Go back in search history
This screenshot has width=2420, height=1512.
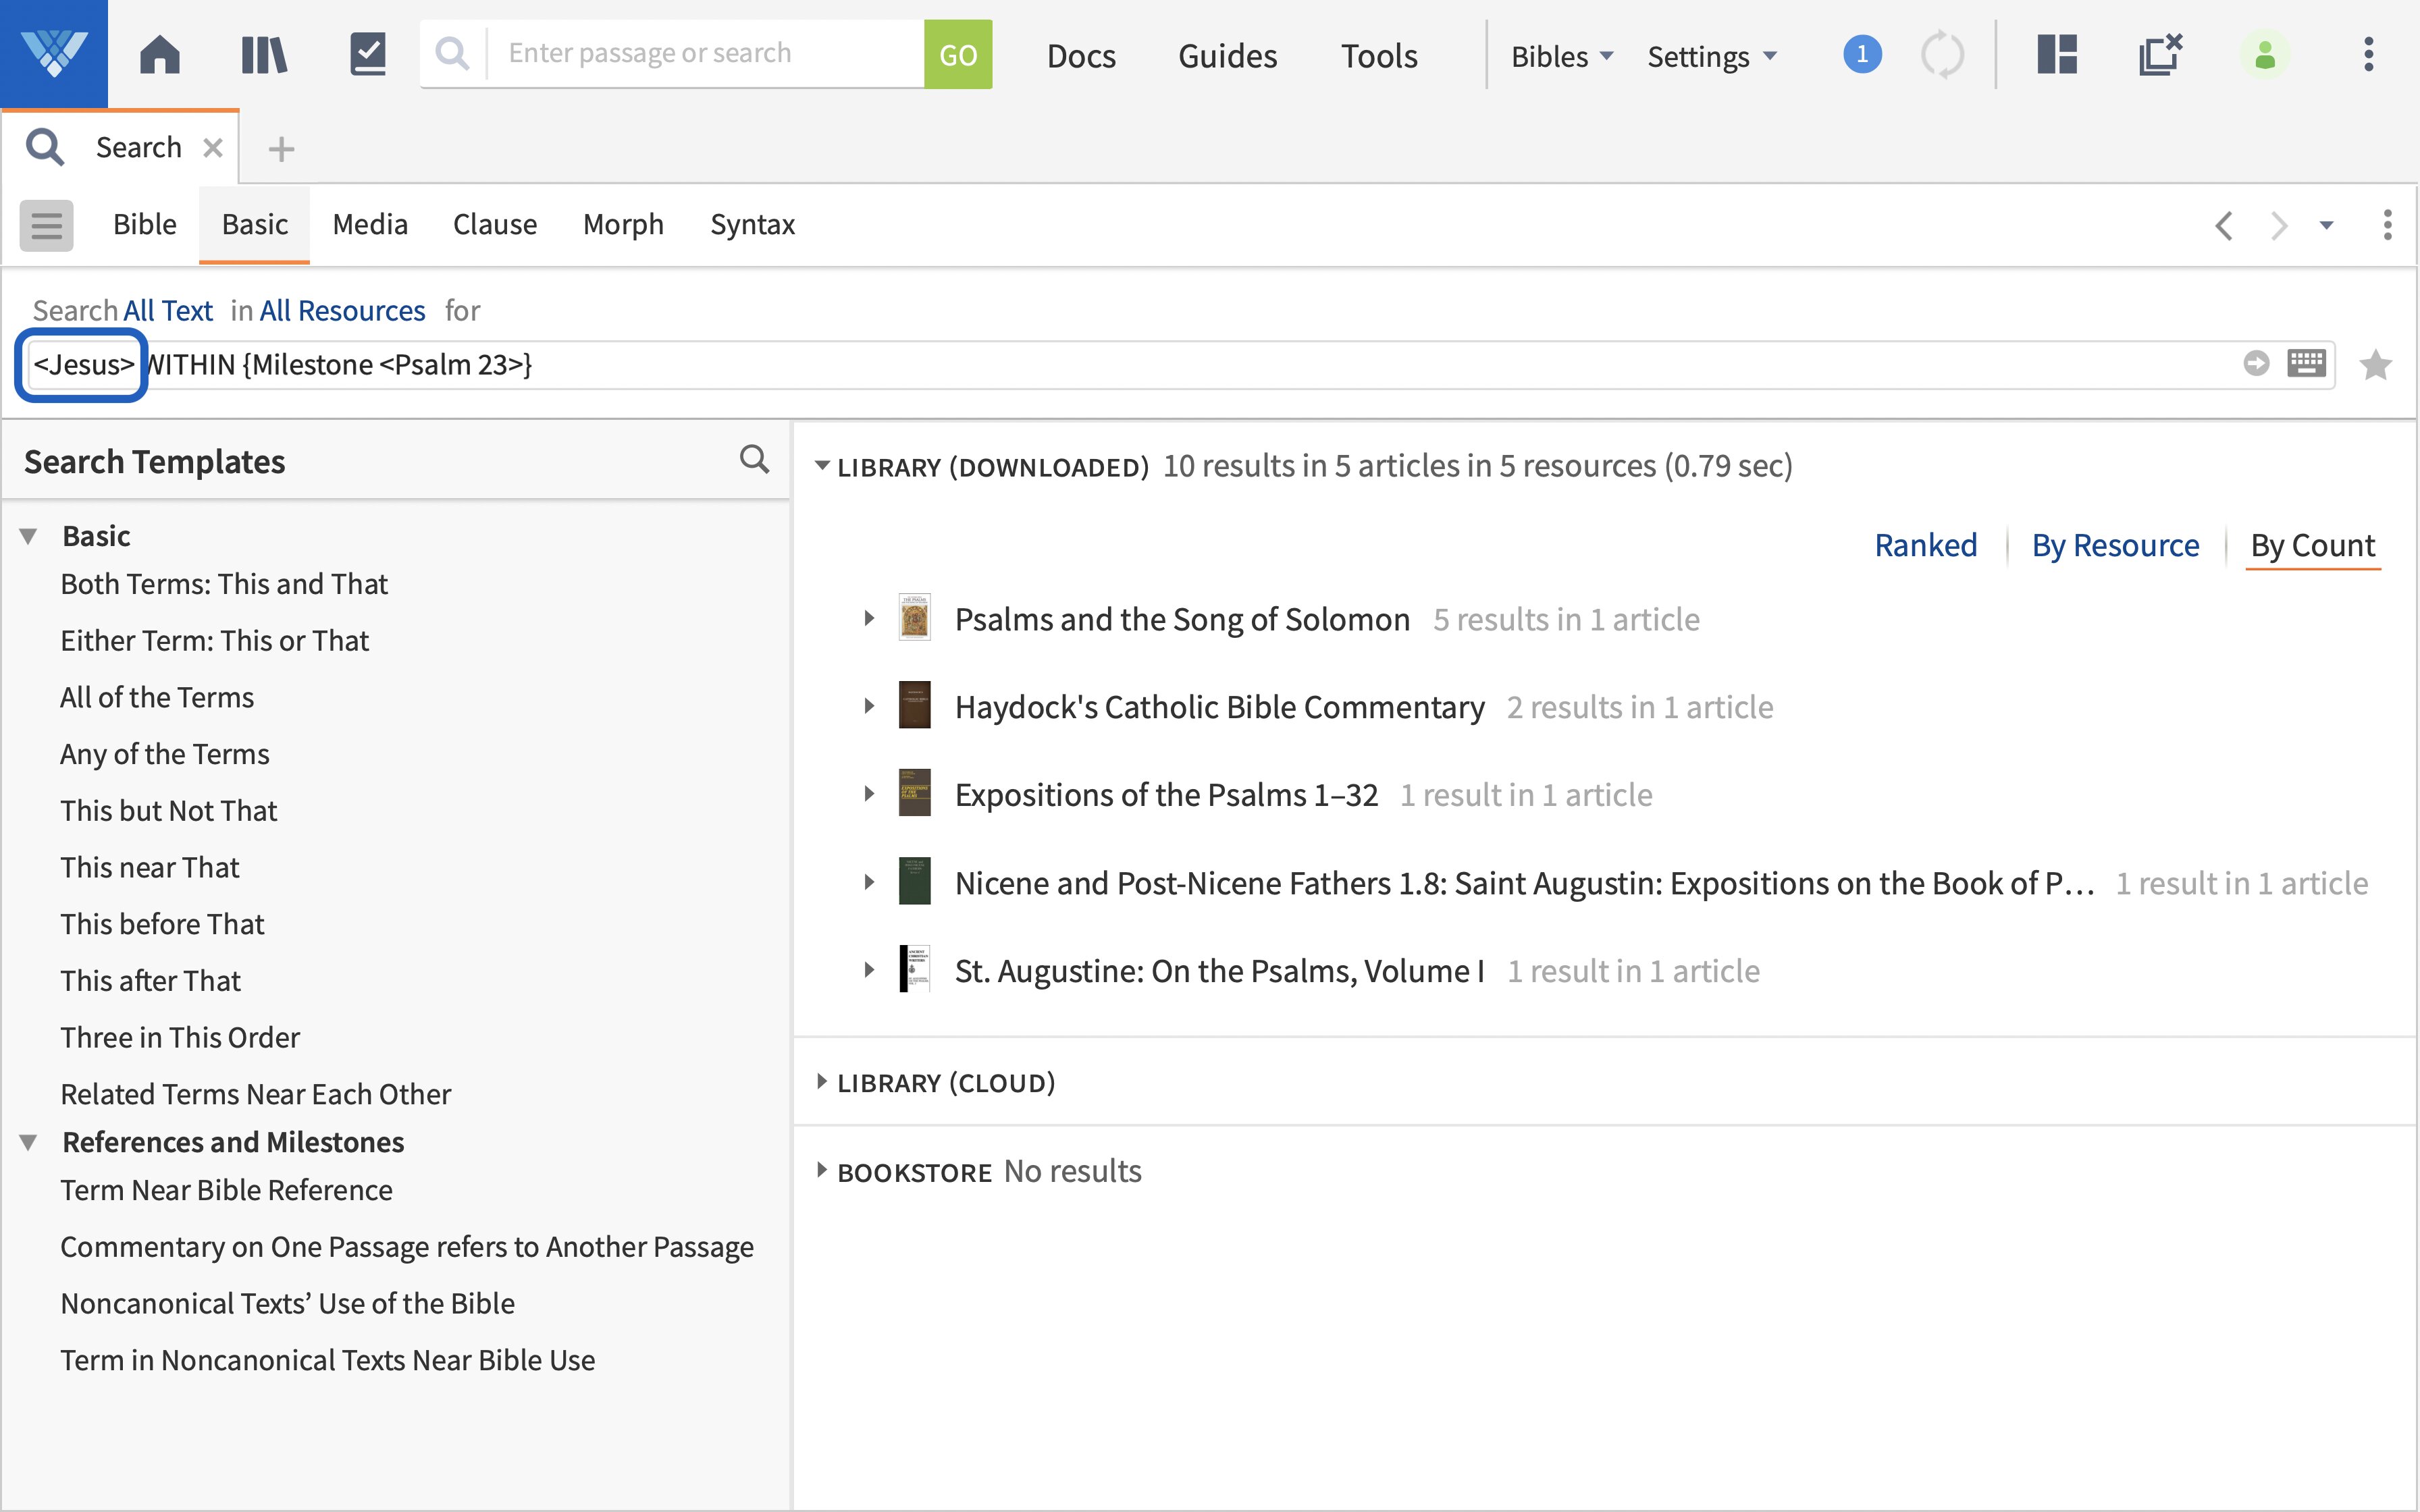click(x=2223, y=225)
